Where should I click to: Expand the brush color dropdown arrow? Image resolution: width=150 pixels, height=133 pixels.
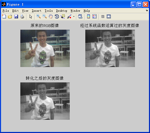[74, 16]
